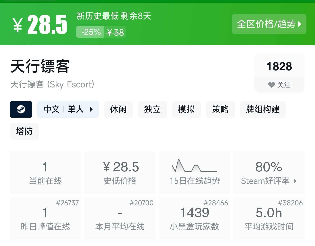315x246 pixels.
Task: Click the #38206 ranking label
Action: click(x=290, y=203)
